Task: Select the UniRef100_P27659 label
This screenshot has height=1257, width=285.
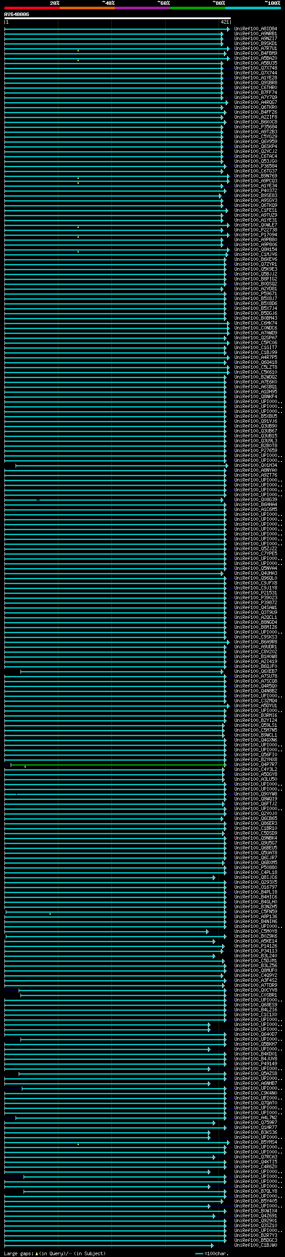Action: [x=255, y=450]
